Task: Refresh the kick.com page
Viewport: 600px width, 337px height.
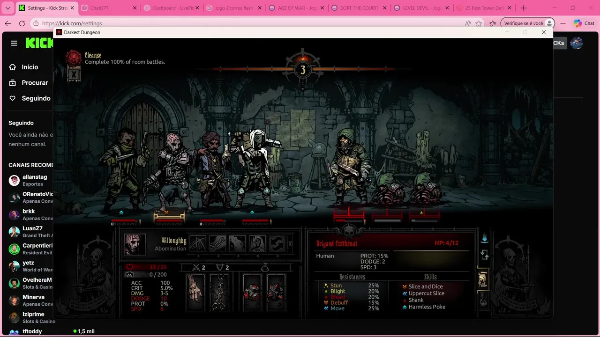Action: coord(22,23)
